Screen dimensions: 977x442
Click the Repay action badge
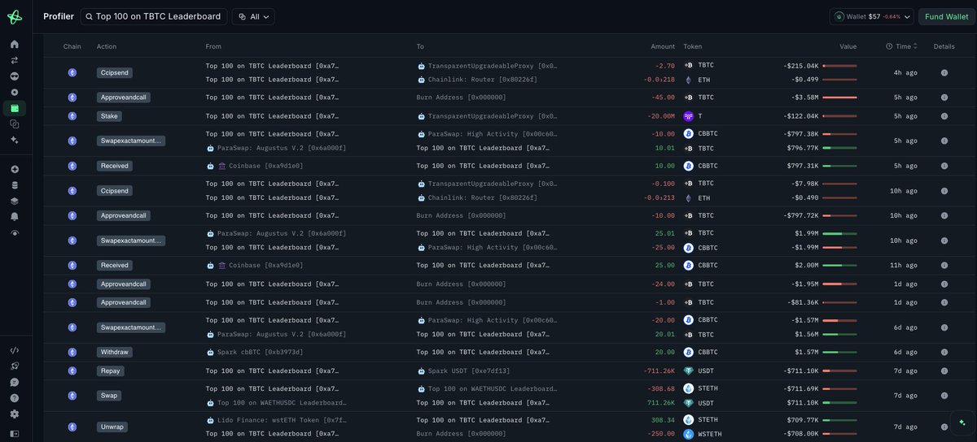pyautogui.click(x=110, y=370)
